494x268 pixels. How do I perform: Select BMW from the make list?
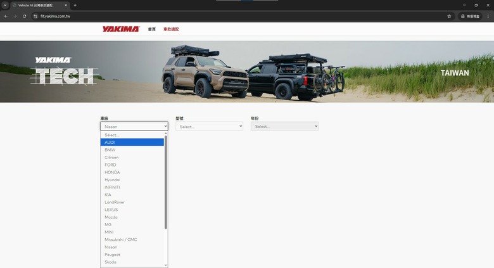132,150
